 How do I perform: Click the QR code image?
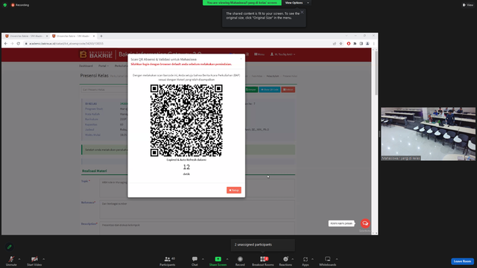[186, 121]
